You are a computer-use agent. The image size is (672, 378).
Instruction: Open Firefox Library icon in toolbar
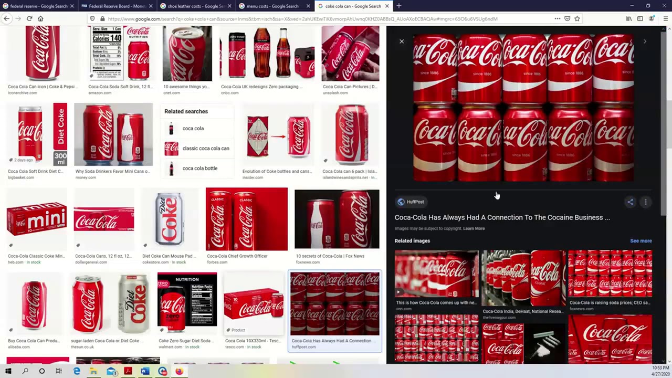coord(629,19)
